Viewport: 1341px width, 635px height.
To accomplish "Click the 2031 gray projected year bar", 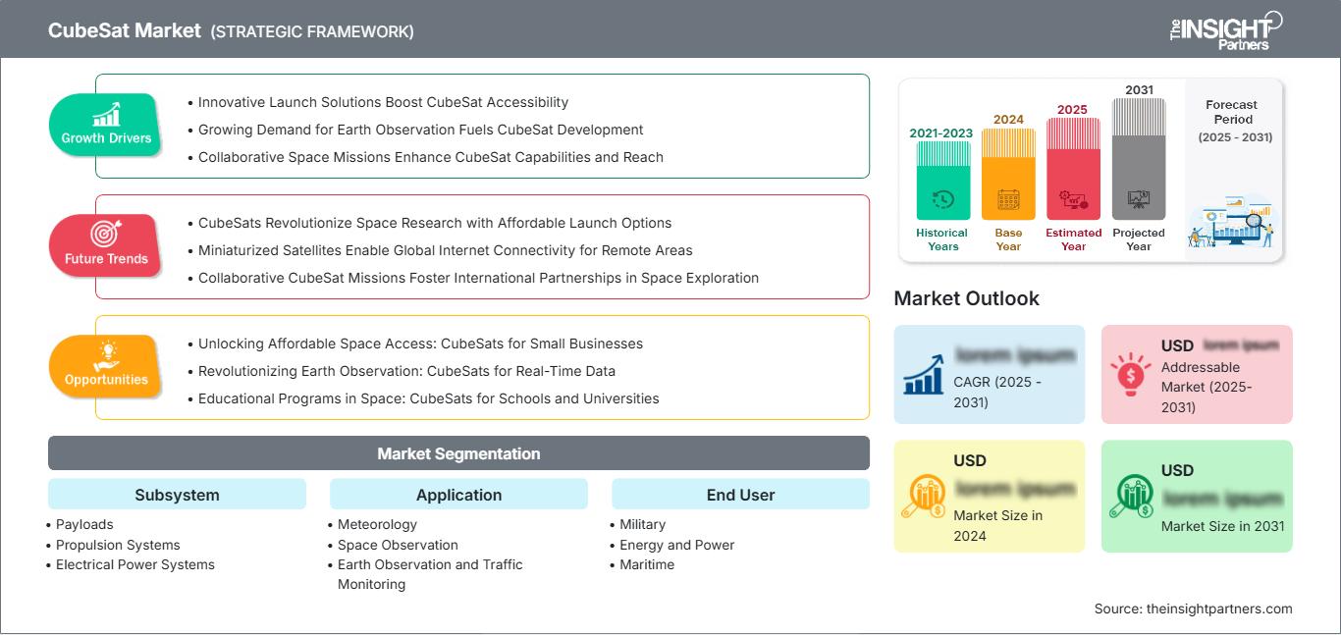I will tap(1139, 159).
